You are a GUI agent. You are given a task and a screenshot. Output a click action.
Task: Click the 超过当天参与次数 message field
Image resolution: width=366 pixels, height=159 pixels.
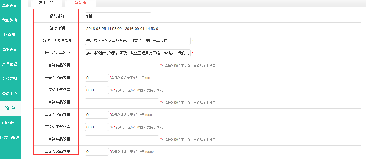pyautogui.click(x=137, y=41)
